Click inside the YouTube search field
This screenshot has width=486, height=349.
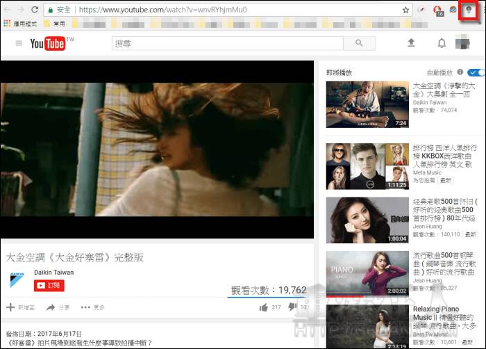pos(228,43)
